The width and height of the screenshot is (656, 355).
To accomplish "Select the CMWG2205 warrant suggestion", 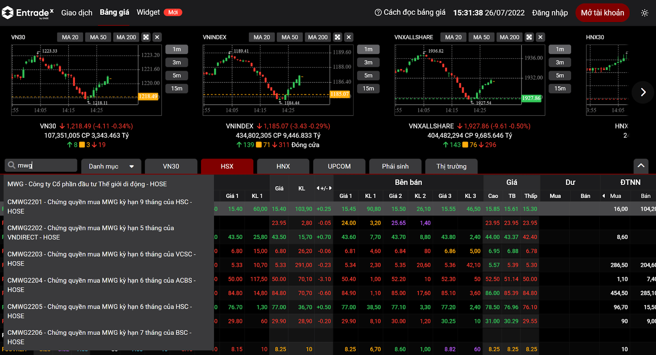I will pos(109,312).
